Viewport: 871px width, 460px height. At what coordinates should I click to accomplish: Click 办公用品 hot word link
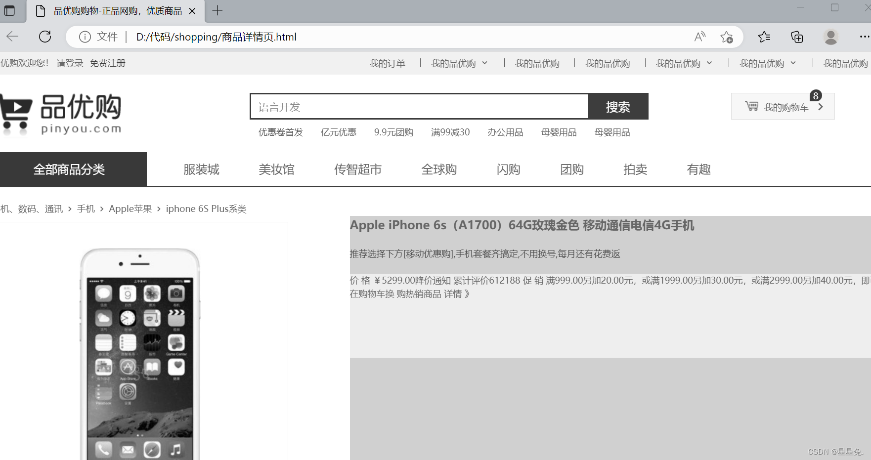tap(505, 132)
